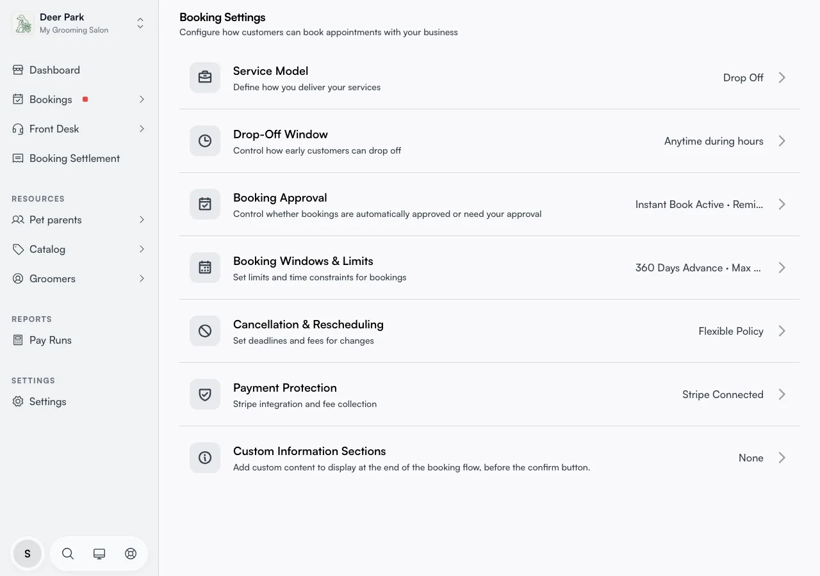Image resolution: width=820 pixels, height=576 pixels.
Task: Click the Booking Windows & Limits calendar icon
Action: tap(205, 268)
